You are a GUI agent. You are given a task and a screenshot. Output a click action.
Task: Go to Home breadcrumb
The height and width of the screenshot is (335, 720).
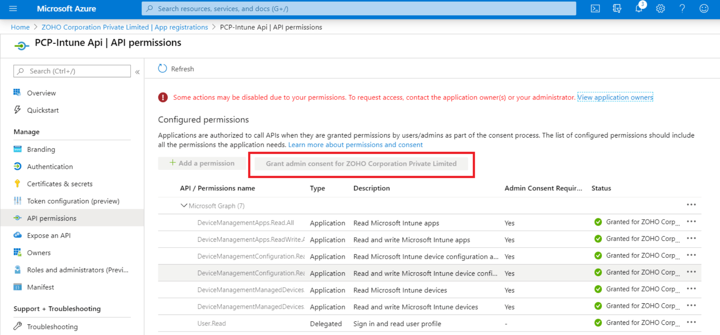(x=20, y=27)
